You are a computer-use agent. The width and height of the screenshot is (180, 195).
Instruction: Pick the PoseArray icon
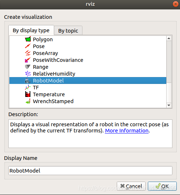point(28,53)
